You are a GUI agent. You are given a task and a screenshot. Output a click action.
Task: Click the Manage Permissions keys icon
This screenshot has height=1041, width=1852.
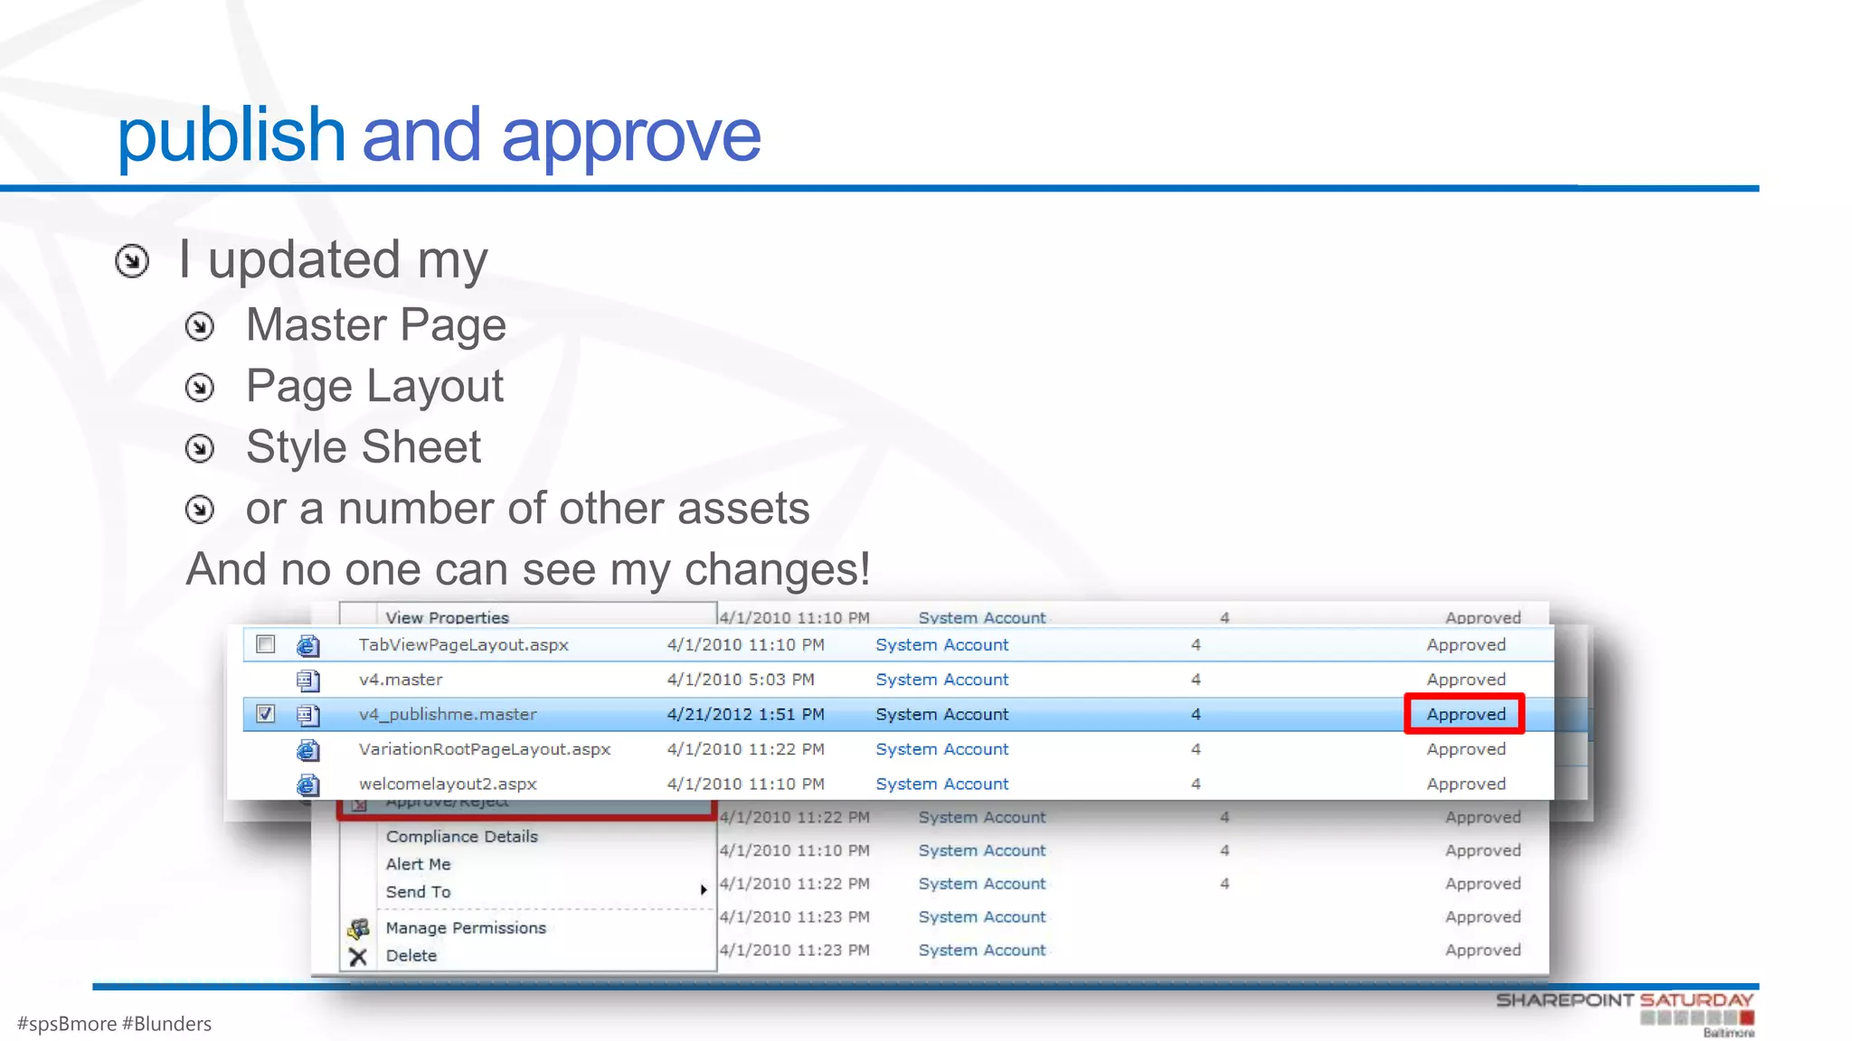pyautogui.click(x=358, y=928)
